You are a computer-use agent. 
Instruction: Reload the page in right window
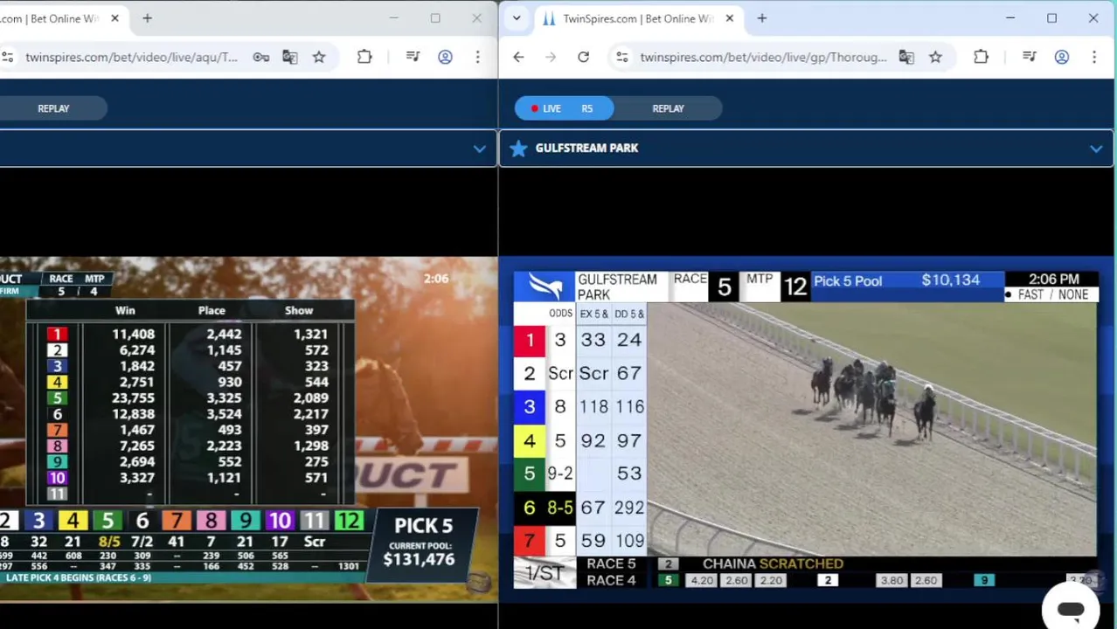tap(583, 57)
